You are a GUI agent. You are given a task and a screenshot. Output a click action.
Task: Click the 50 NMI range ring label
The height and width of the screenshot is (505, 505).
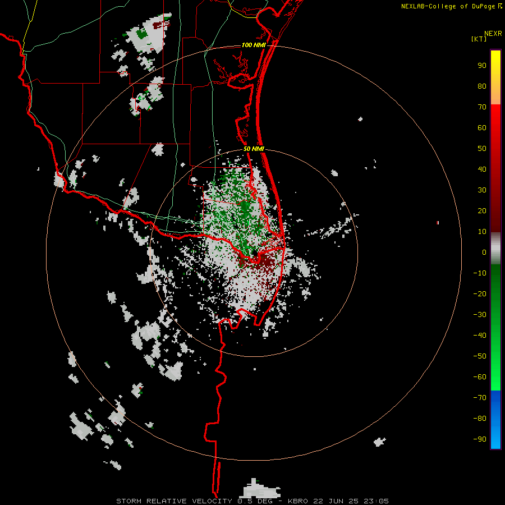[254, 149]
